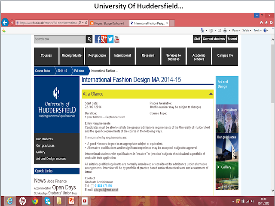
Task: Open the Courses navigation menu
Action: pos(46,56)
